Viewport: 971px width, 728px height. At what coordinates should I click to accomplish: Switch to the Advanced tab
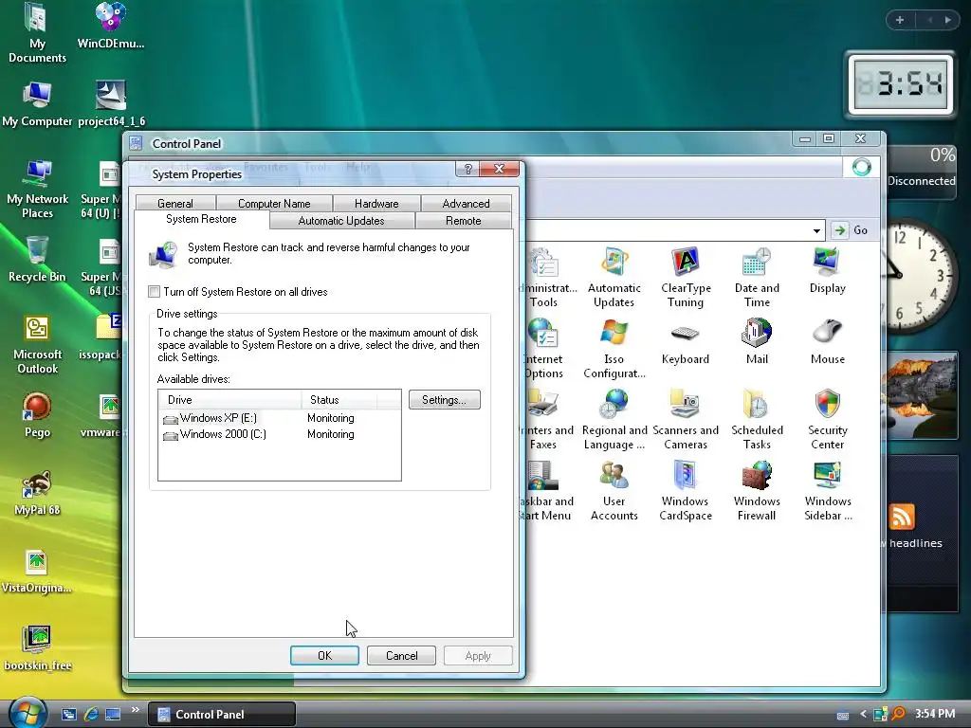coord(466,204)
